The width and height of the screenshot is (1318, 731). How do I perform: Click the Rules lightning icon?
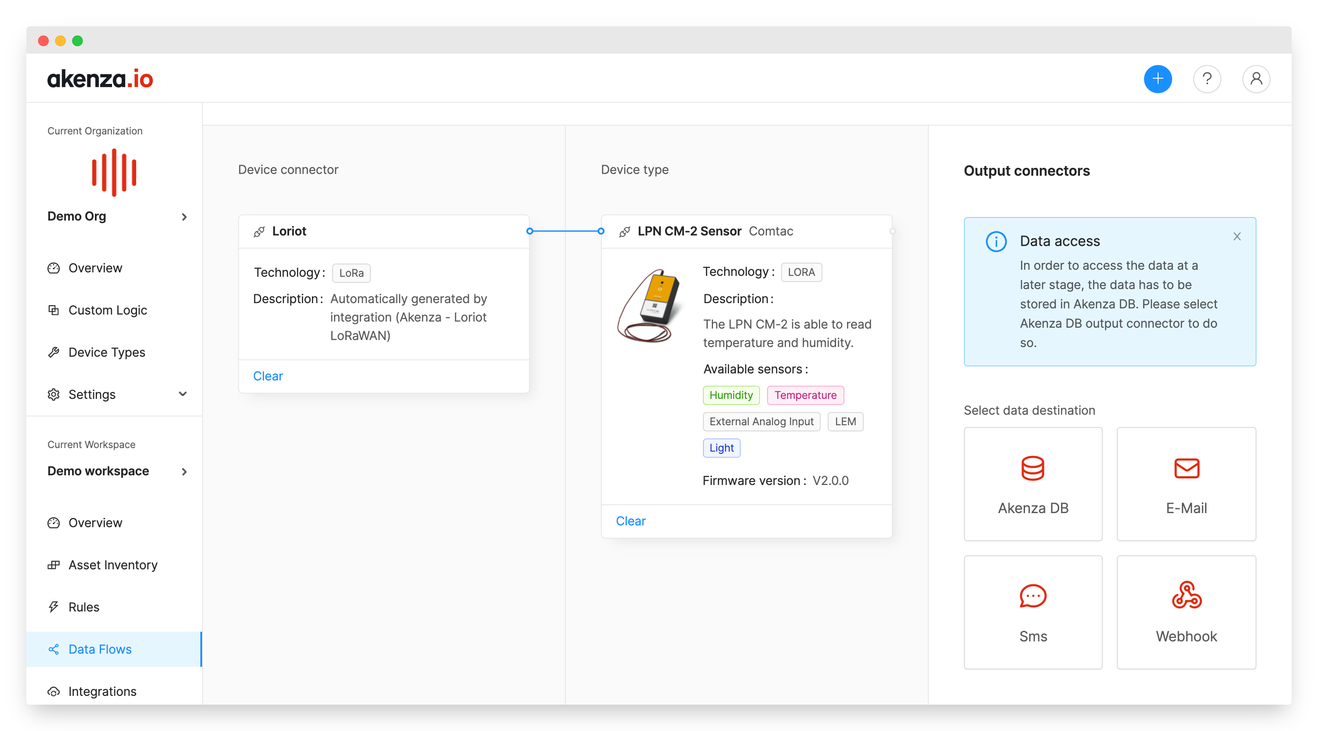coord(54,607)
